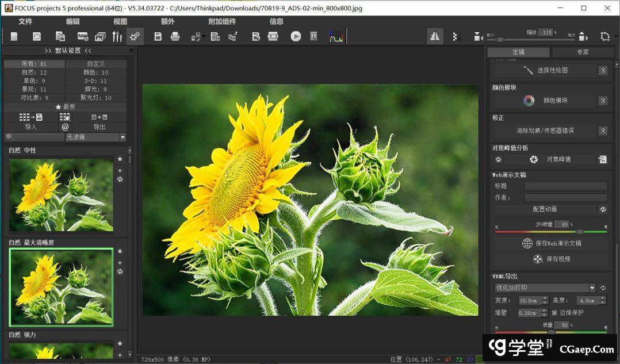Switch to the 专家 tab

[x=583, y=52]
